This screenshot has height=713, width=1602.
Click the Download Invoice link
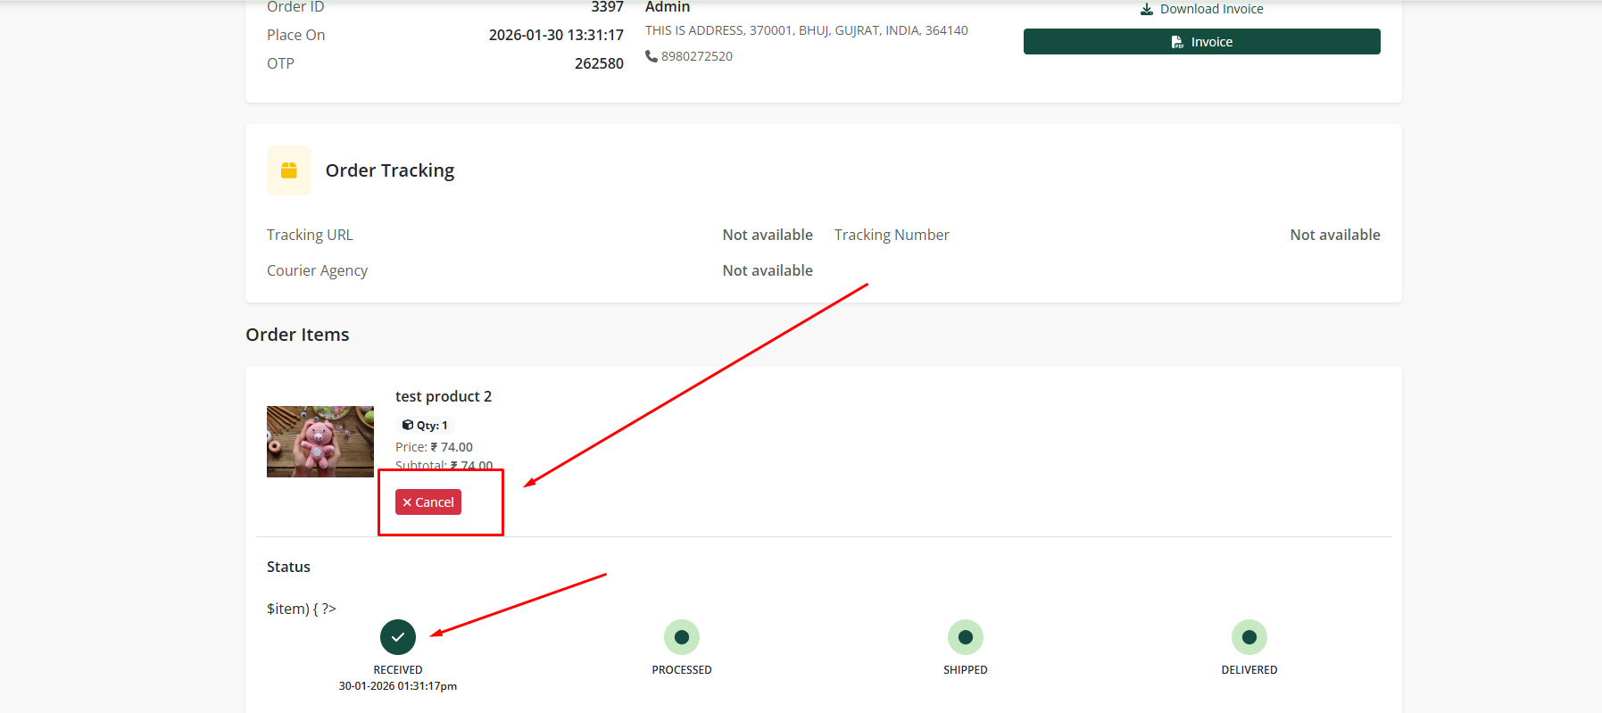(x=1201, y=9)
